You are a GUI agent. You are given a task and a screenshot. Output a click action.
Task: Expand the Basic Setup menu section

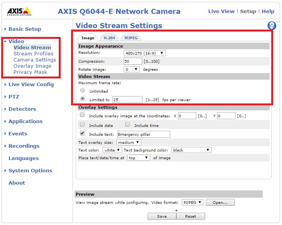coord(25,29)
